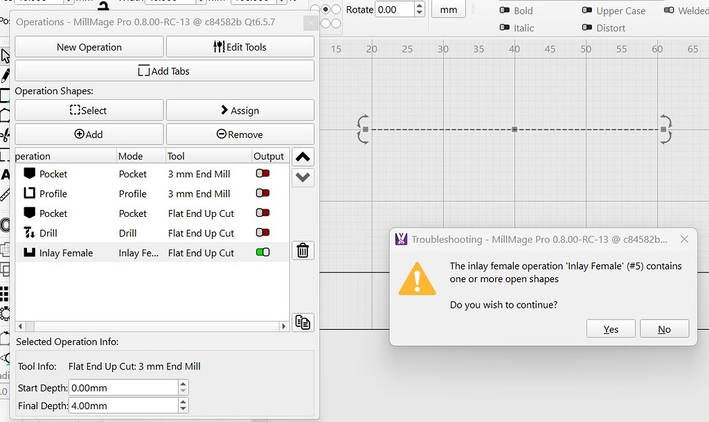Select the Profile operation row icon
Image resolution: width=709 pixels, height=422 pixels.
pyautogui.click(x=29, y=193)
